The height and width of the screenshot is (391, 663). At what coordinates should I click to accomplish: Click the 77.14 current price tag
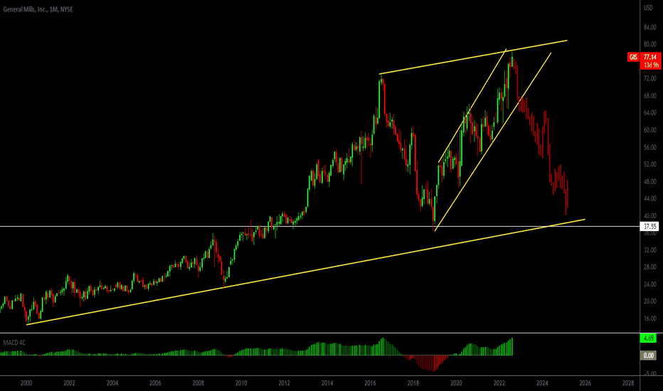click(650, 57)
